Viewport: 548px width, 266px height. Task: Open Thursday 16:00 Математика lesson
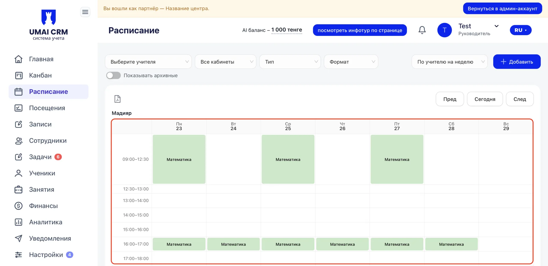point(342,244)
